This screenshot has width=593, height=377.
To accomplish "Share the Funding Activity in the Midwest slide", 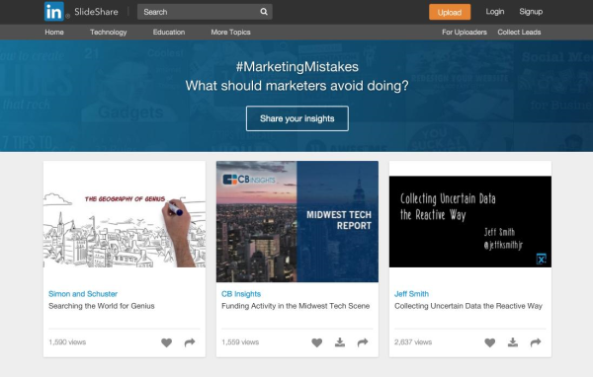I will click(363, 342).
